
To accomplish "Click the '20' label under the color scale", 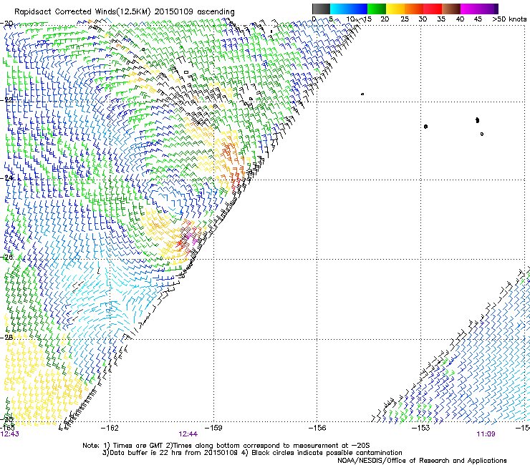I will click(385, 19).
